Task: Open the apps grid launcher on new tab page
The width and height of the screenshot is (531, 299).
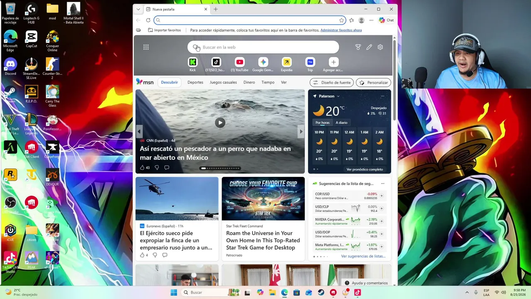Action: click(146, 47)
